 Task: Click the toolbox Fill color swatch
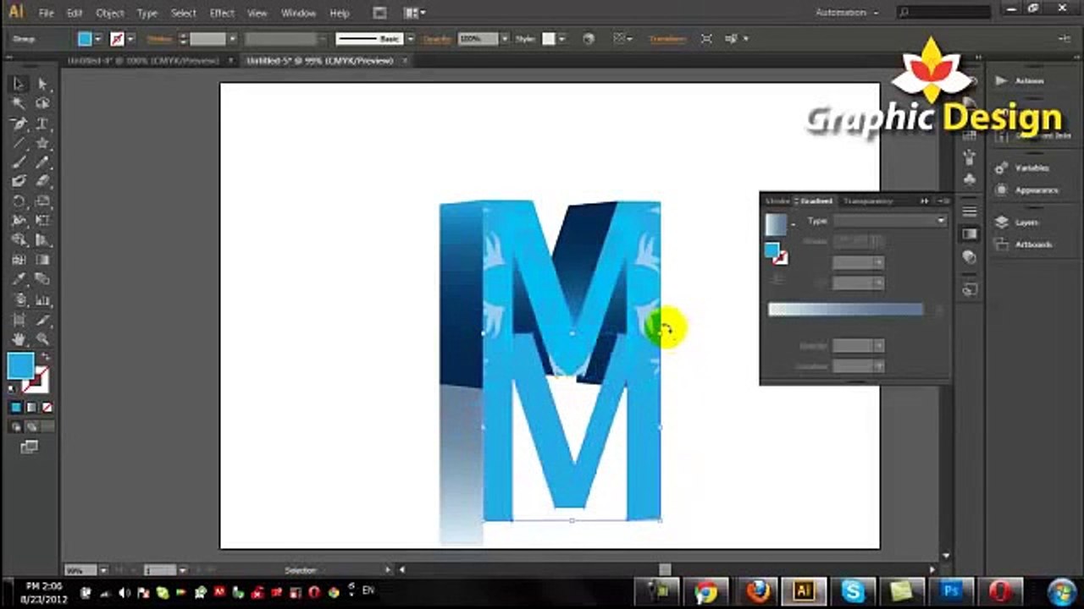[20, 366]
